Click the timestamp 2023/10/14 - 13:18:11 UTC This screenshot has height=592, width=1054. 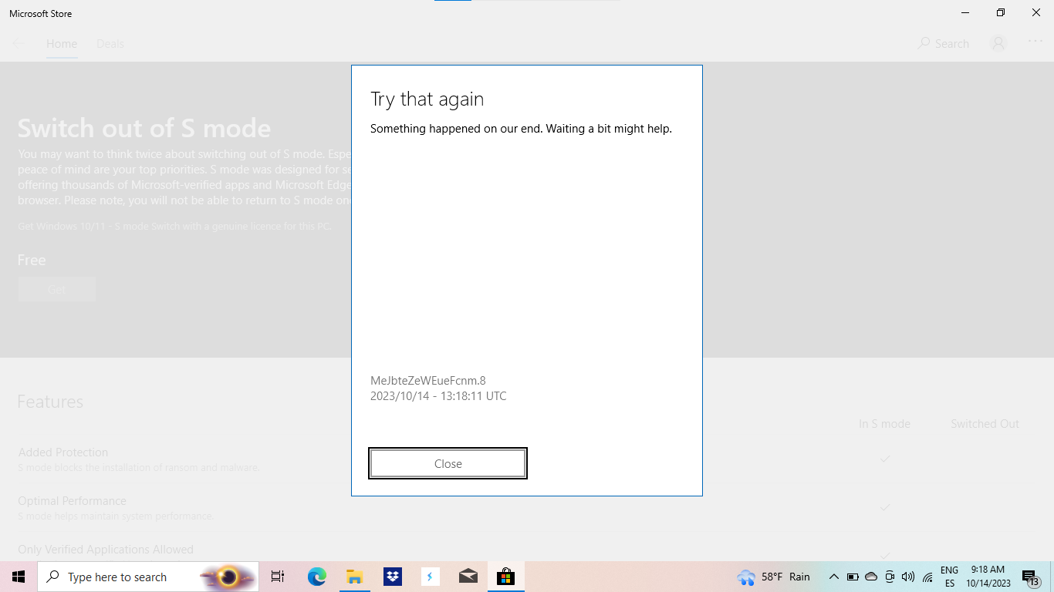[438, 396]
